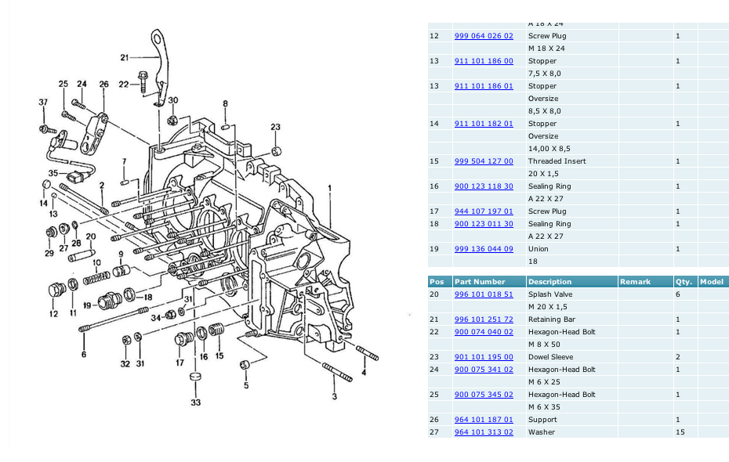Open Hexagon-Head Bolt link 900 074 040 02
729x462 pixels.
click(x=484, y=332)
